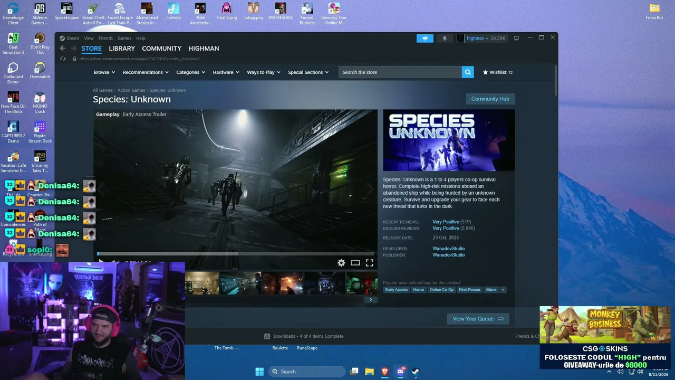Reload the Steam store page
Image resolution: width=675 pixels, height=380 pixels.
click(x=63, y=59)
